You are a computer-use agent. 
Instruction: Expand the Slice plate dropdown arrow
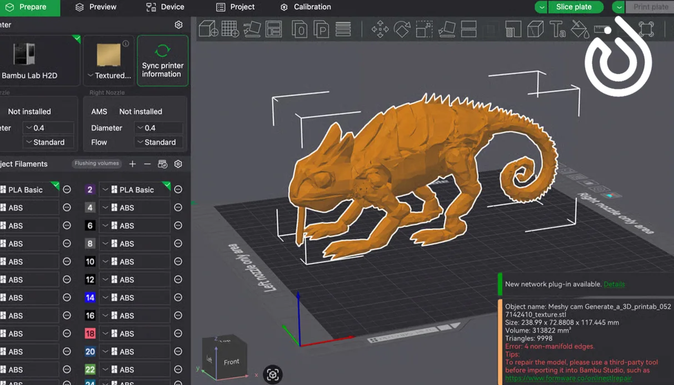(541, 7)
